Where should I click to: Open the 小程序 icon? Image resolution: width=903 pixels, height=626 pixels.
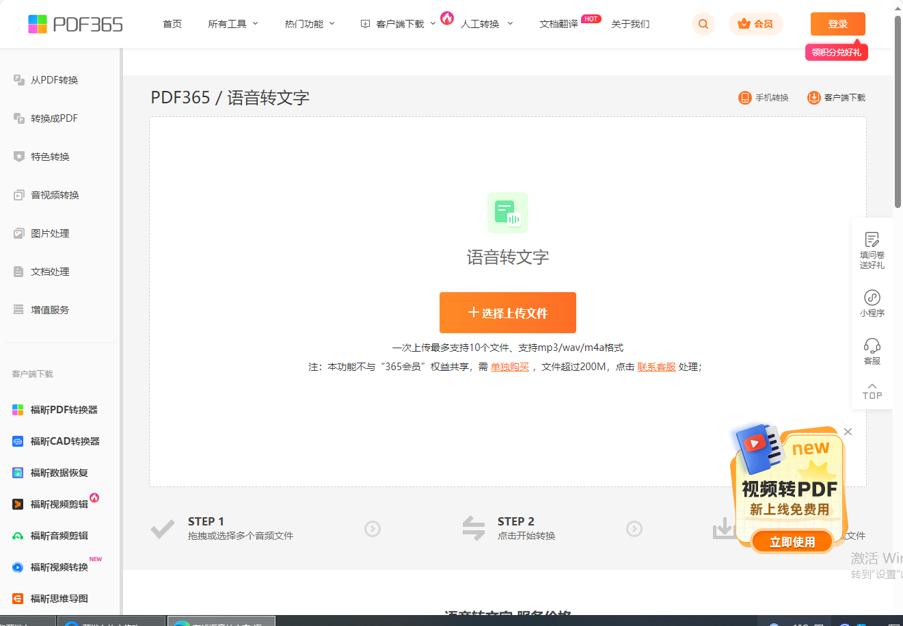(x=872, y=297)
